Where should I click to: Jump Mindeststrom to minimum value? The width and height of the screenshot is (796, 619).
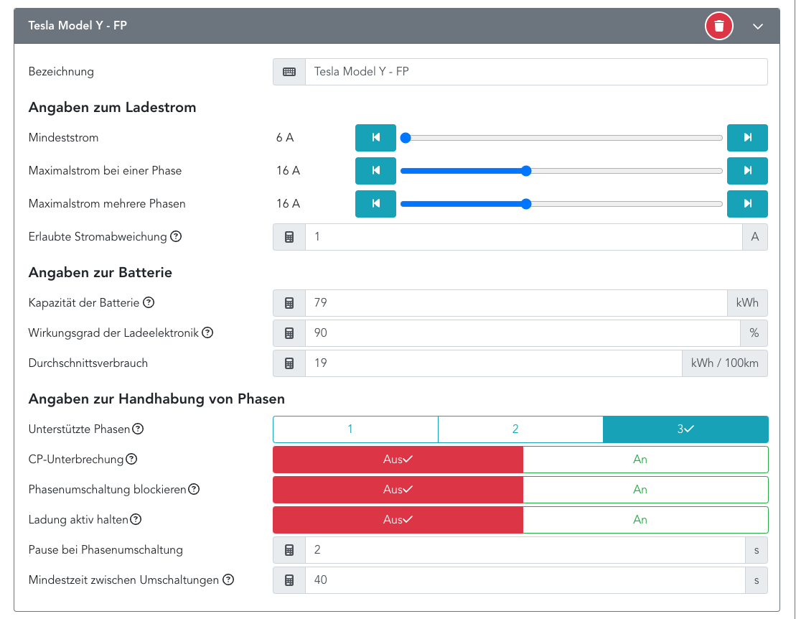coord(375,138)
